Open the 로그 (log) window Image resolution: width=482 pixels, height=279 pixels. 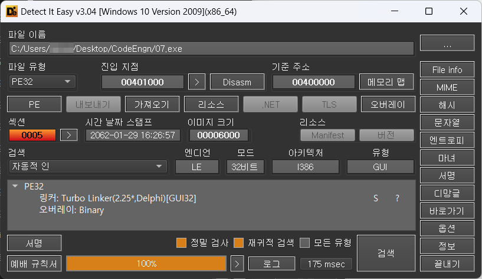point(272,264)
